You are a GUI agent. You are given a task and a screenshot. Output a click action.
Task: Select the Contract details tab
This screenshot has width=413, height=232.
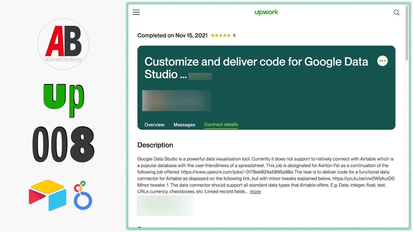pos(221,125)
